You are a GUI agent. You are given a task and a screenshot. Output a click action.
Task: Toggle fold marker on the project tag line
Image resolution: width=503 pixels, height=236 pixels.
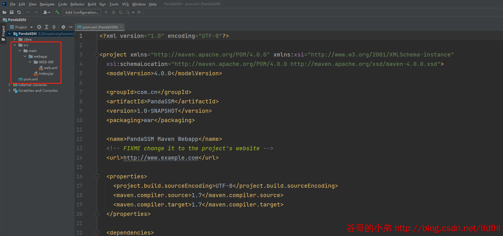(x=97, y=55)
